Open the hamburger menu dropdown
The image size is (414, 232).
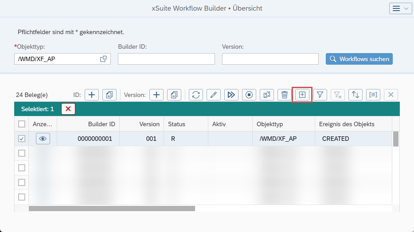401,8
